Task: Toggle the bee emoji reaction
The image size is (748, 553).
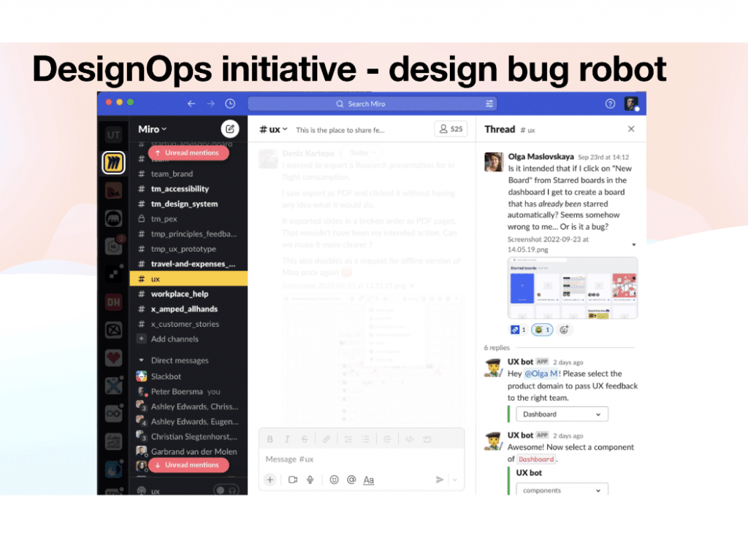Action: 541,330
